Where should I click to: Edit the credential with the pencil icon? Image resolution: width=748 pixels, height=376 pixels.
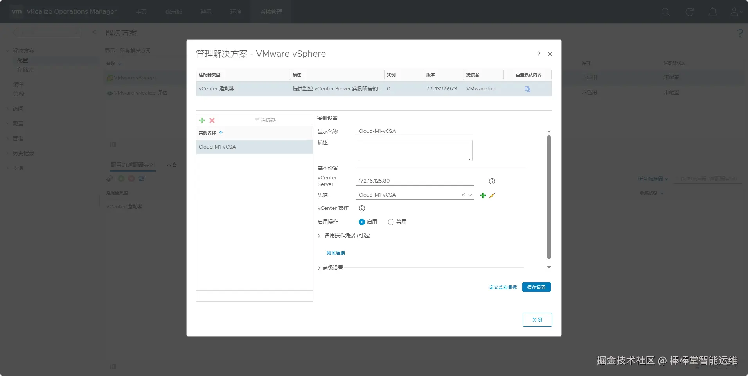[x=492, y=195]
